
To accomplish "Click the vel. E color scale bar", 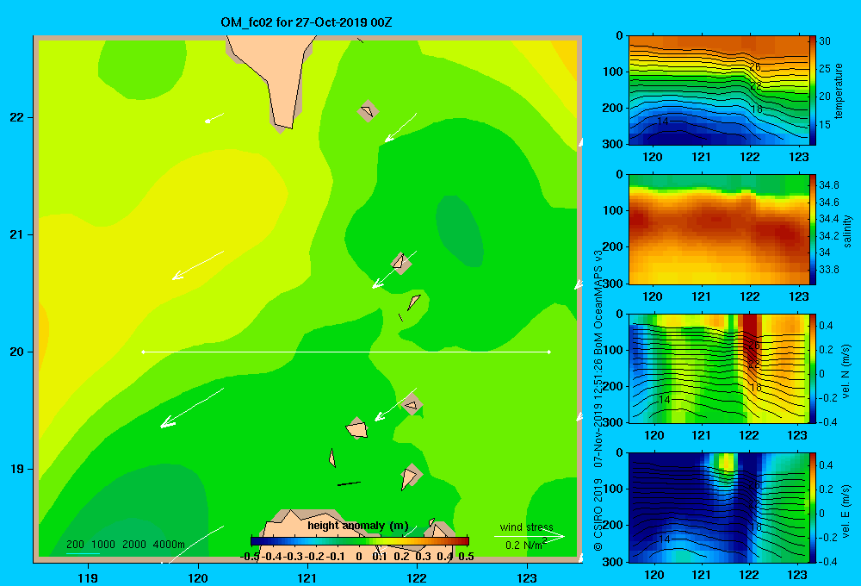I will pos(812,508).
